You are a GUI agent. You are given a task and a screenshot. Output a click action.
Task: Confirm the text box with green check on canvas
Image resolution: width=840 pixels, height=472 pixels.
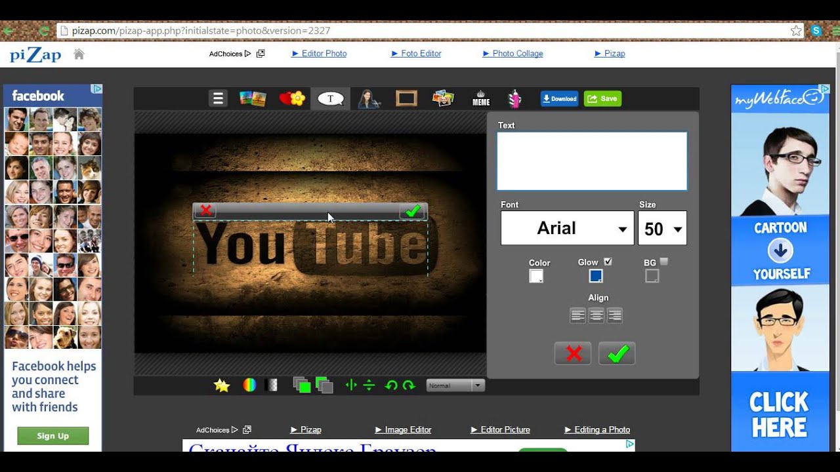pyautogui.click(x=413, y=210)
